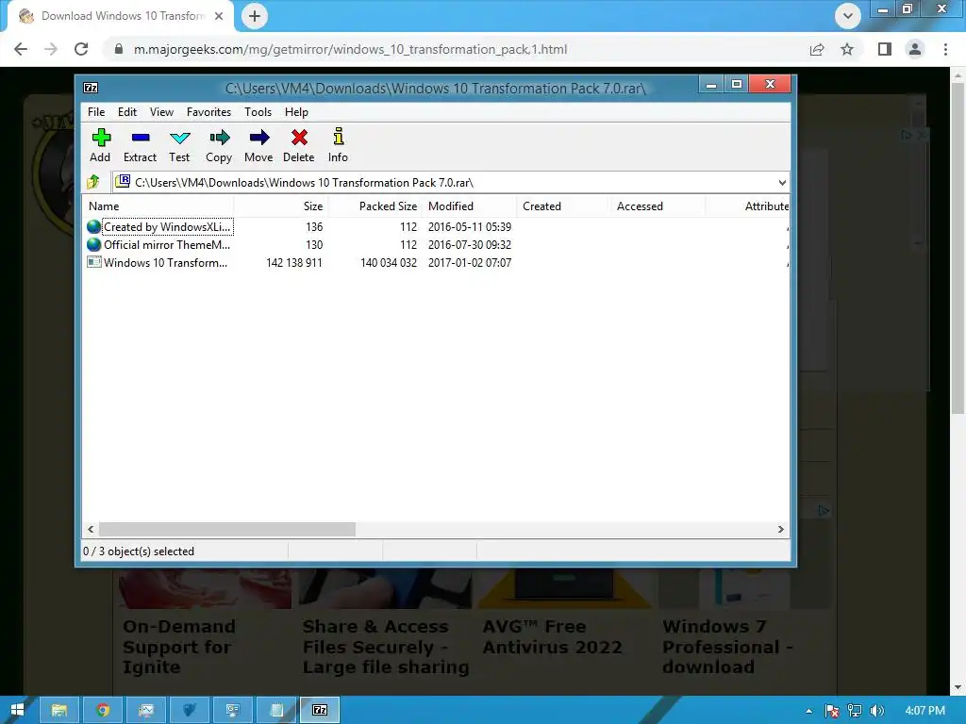Viewport: 966px width, 724px height.
Task: Sort by the Created column header
Action: [564, 206]
